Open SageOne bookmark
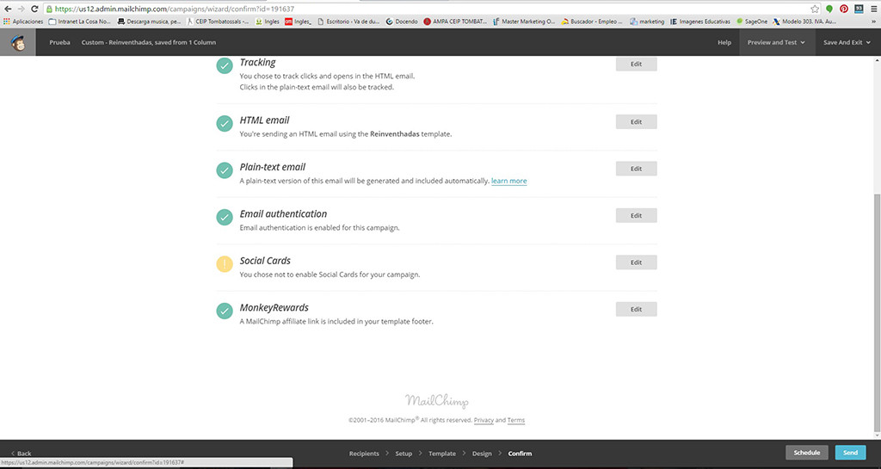 (752, 22)
